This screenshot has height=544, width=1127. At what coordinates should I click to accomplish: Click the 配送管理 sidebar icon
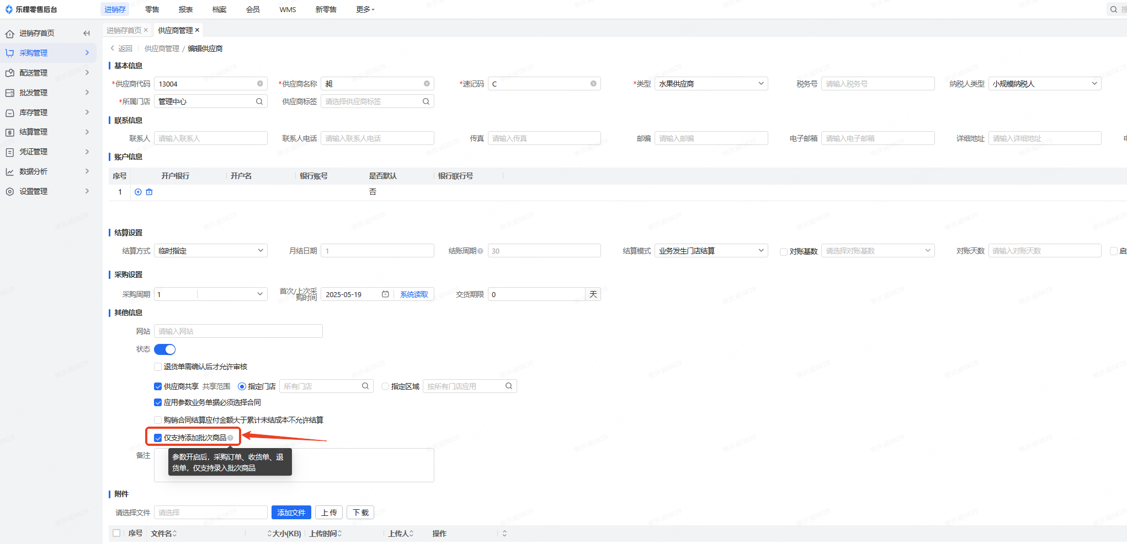(x=9, y=73)
